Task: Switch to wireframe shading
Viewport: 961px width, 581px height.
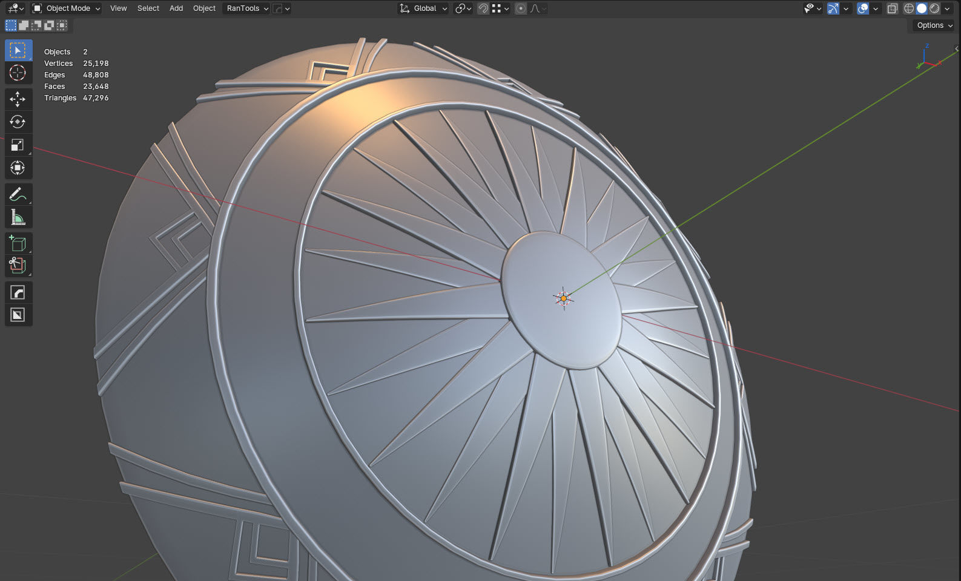Action: tap(908, 8)
